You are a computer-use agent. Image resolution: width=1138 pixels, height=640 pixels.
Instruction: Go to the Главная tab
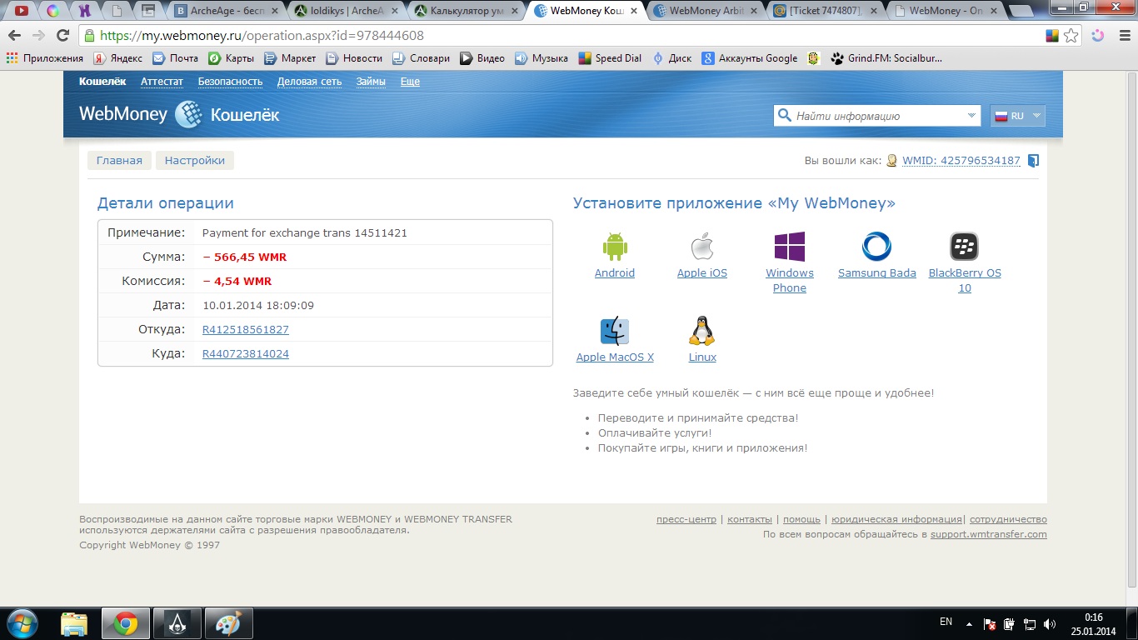point(119,161)
